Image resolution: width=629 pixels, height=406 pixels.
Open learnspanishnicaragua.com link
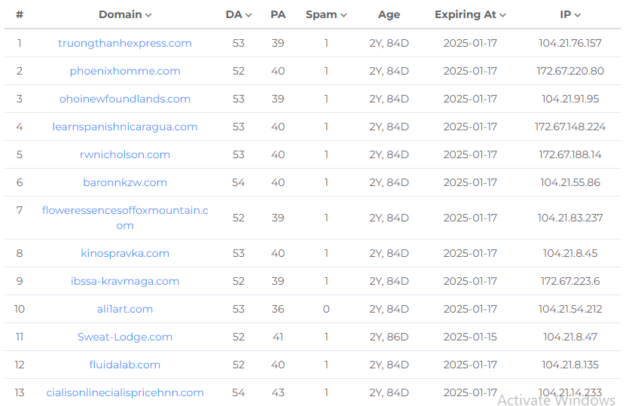click(125, 127)
